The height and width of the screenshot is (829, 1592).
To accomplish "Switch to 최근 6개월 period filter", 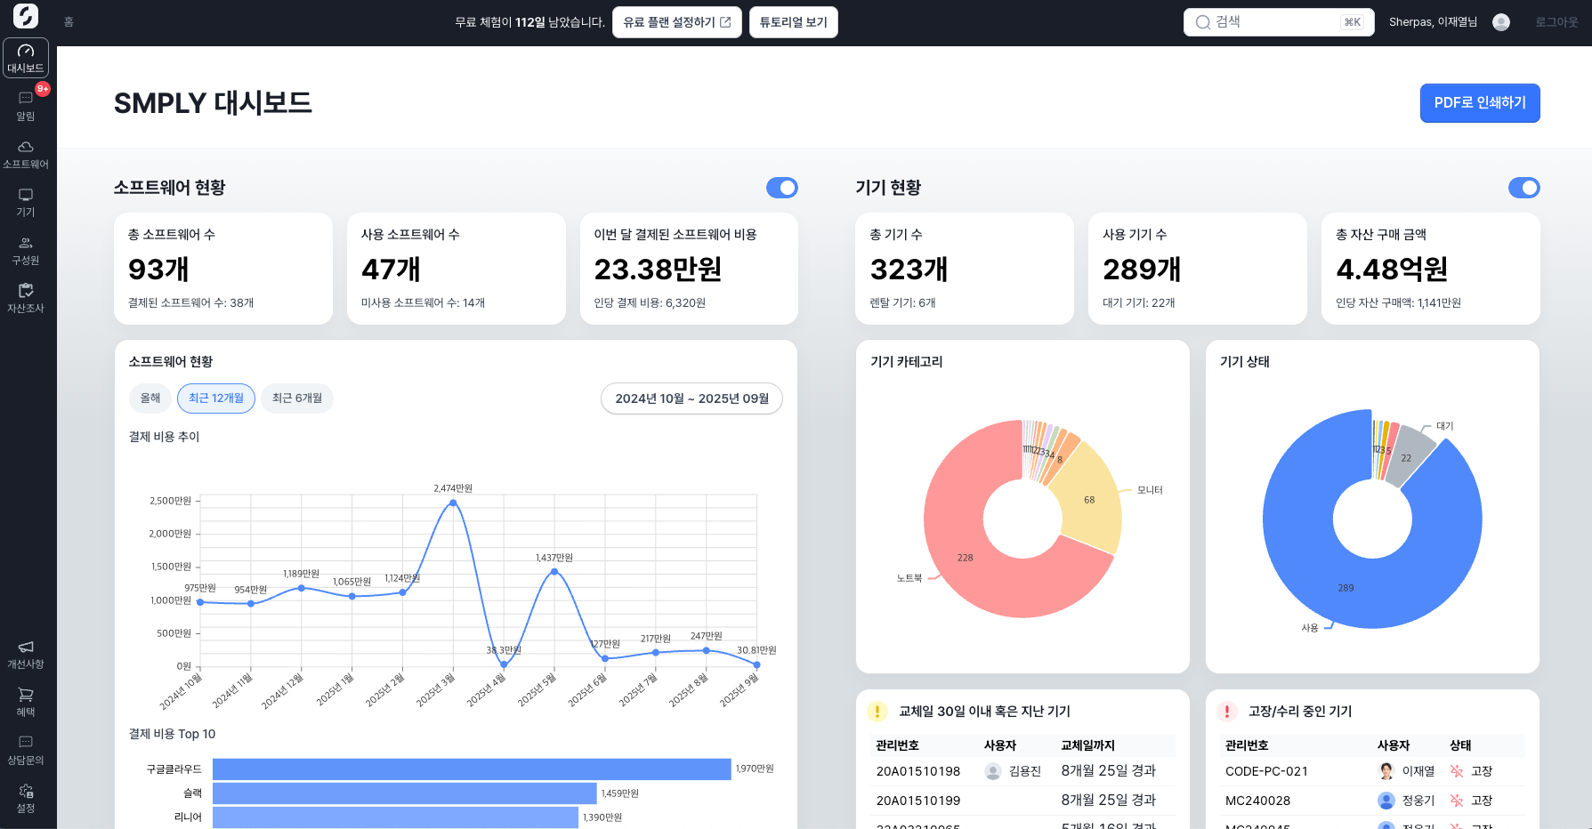I will pos(297,398).
